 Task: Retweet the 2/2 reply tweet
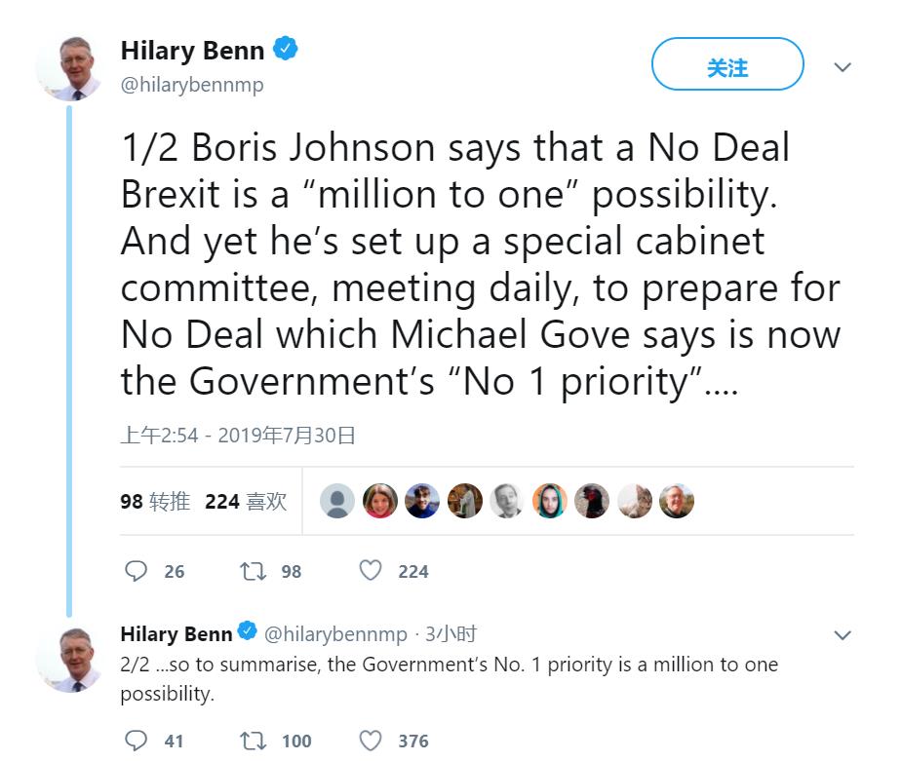[253, 742]
